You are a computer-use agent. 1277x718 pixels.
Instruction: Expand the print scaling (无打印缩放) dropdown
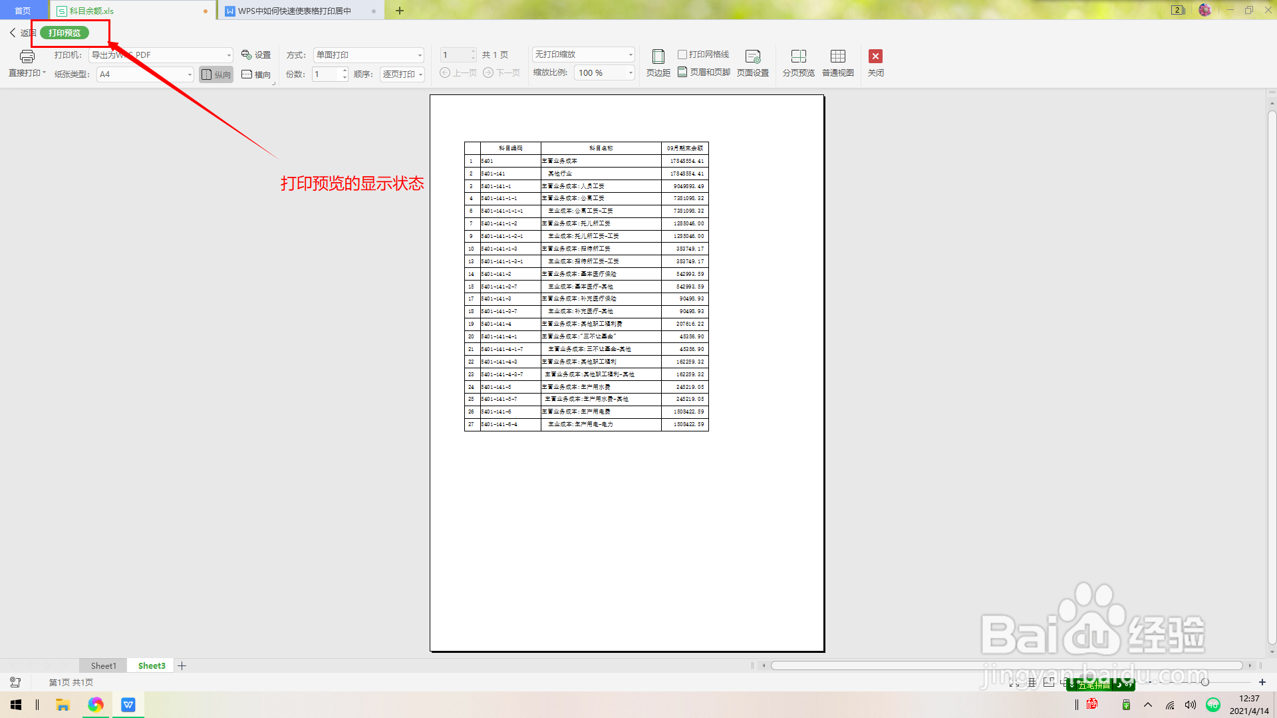click(x=631, y=55)
